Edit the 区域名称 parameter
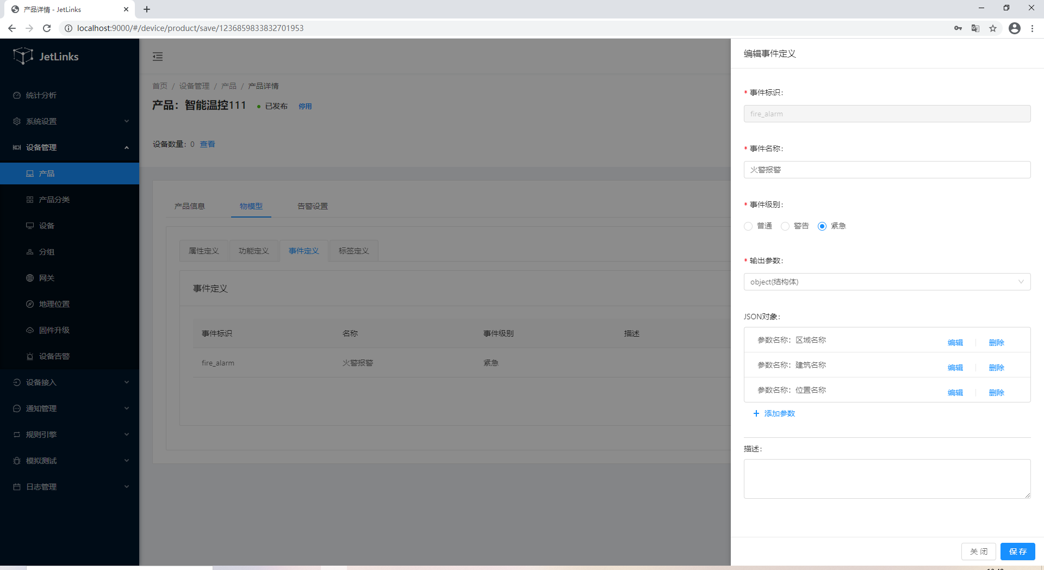 [x=955, y=343]
